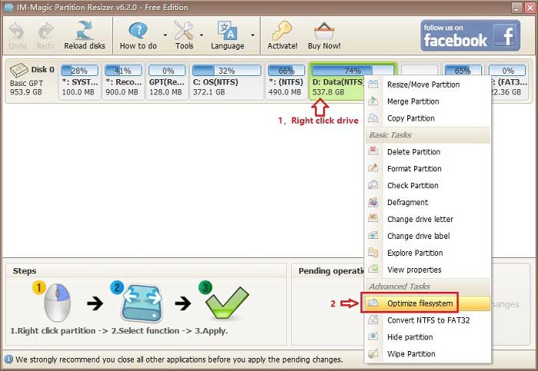Minimize the Partition Resizer window

point(516,8)
